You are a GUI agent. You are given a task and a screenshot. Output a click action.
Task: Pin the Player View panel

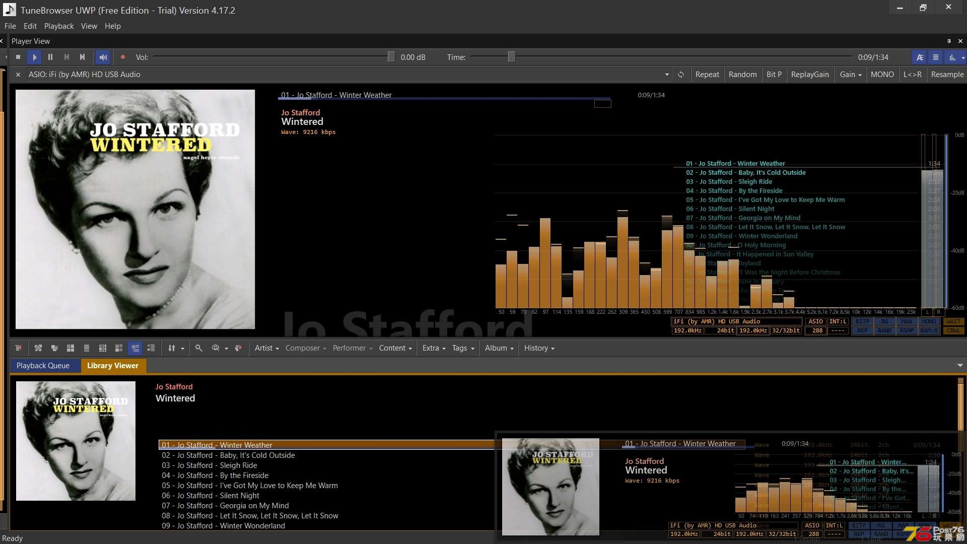pos(949,41)
